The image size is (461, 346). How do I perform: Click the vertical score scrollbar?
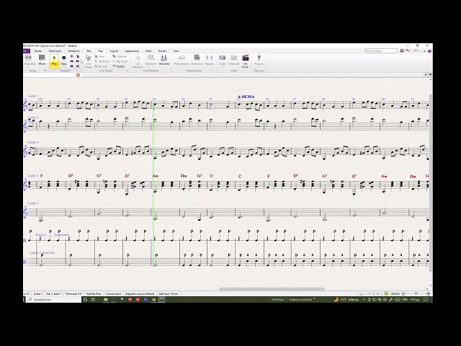pos(431,182)
